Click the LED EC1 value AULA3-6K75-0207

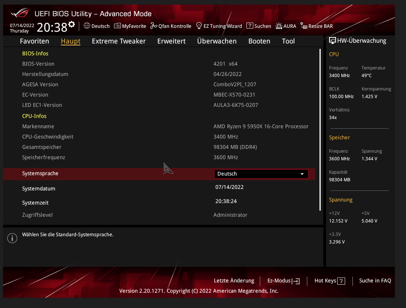coord(236,105)
